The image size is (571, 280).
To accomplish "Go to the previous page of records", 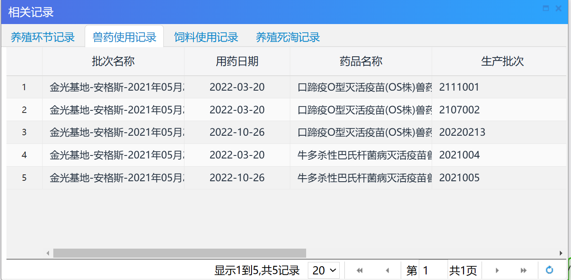I will pos(387,270).
